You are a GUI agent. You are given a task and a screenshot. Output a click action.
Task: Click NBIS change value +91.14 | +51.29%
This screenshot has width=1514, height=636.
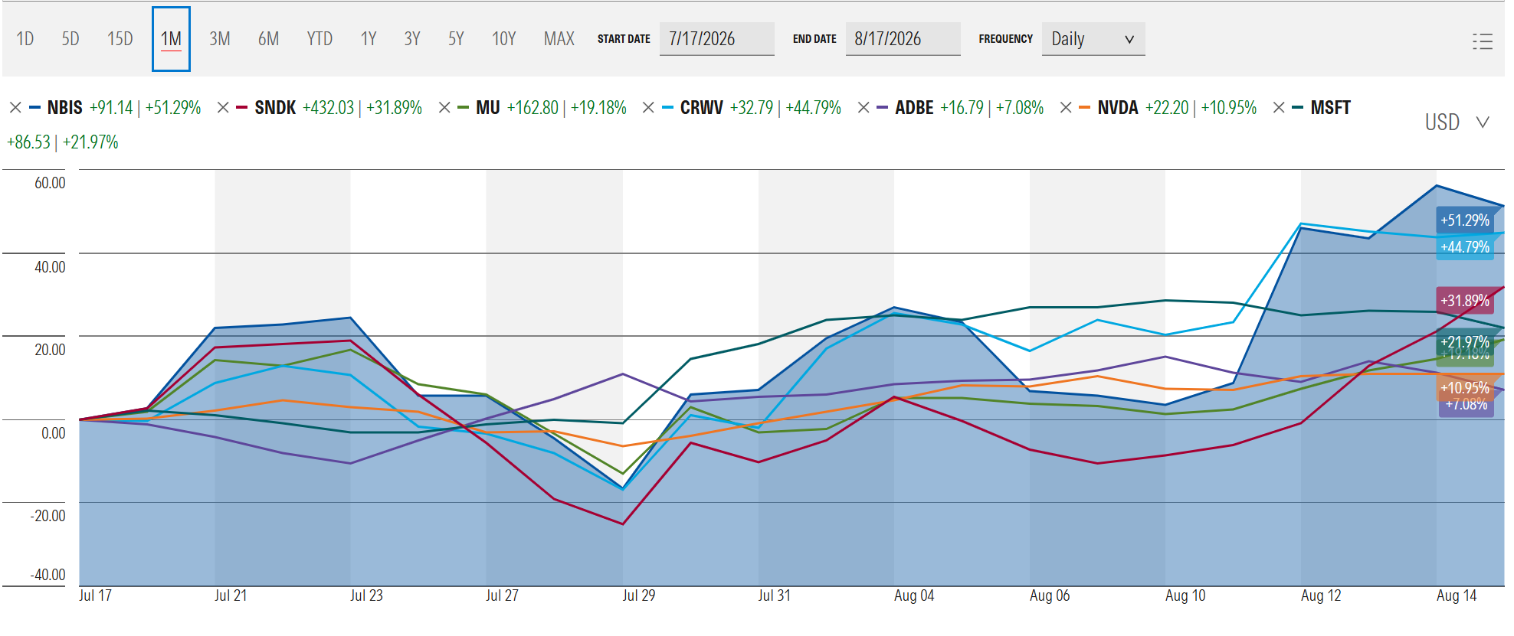(146, 108)
